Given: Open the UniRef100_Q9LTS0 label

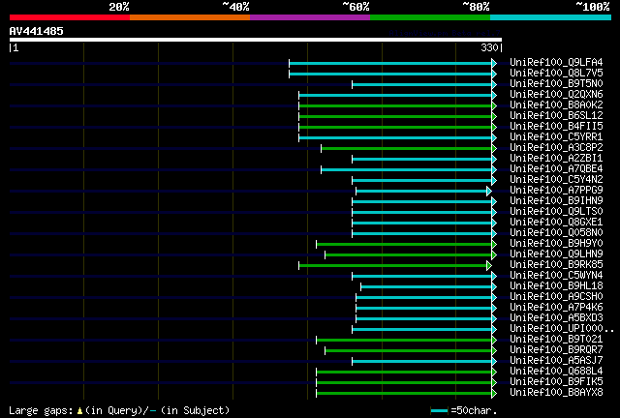Looking at the screenshot, I should 556,212.
